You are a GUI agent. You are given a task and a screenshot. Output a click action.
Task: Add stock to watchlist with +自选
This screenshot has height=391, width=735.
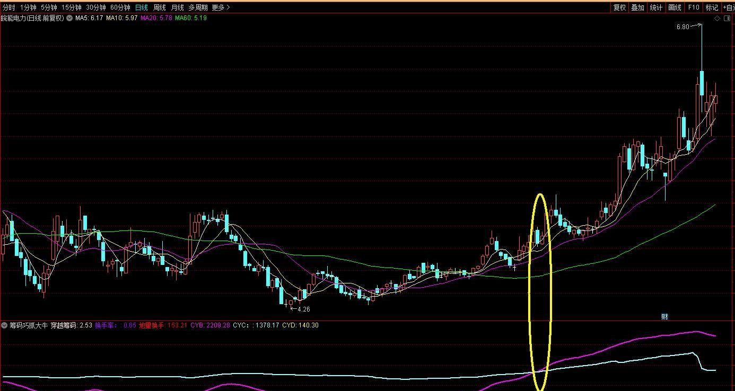729,7
